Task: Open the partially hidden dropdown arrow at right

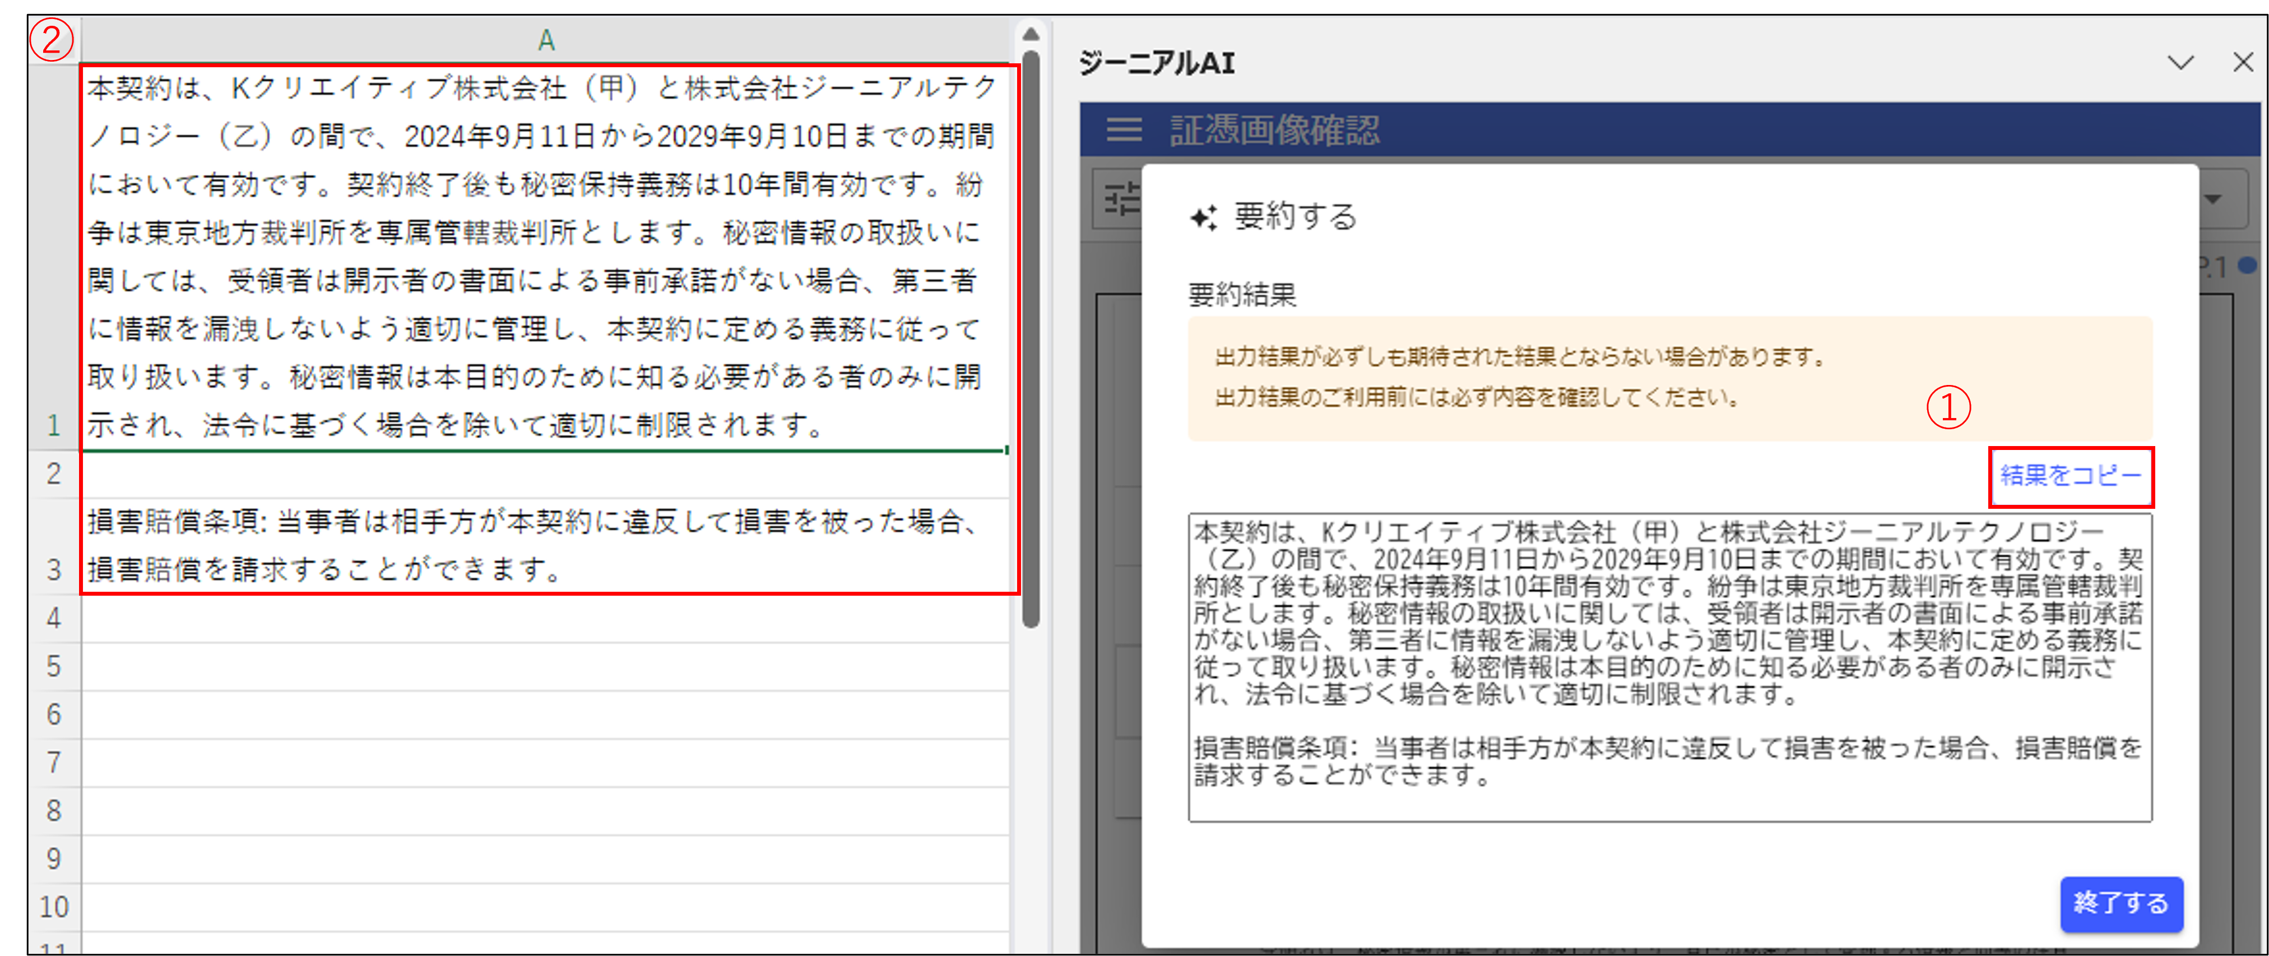Action: [x=2212, y=200]
